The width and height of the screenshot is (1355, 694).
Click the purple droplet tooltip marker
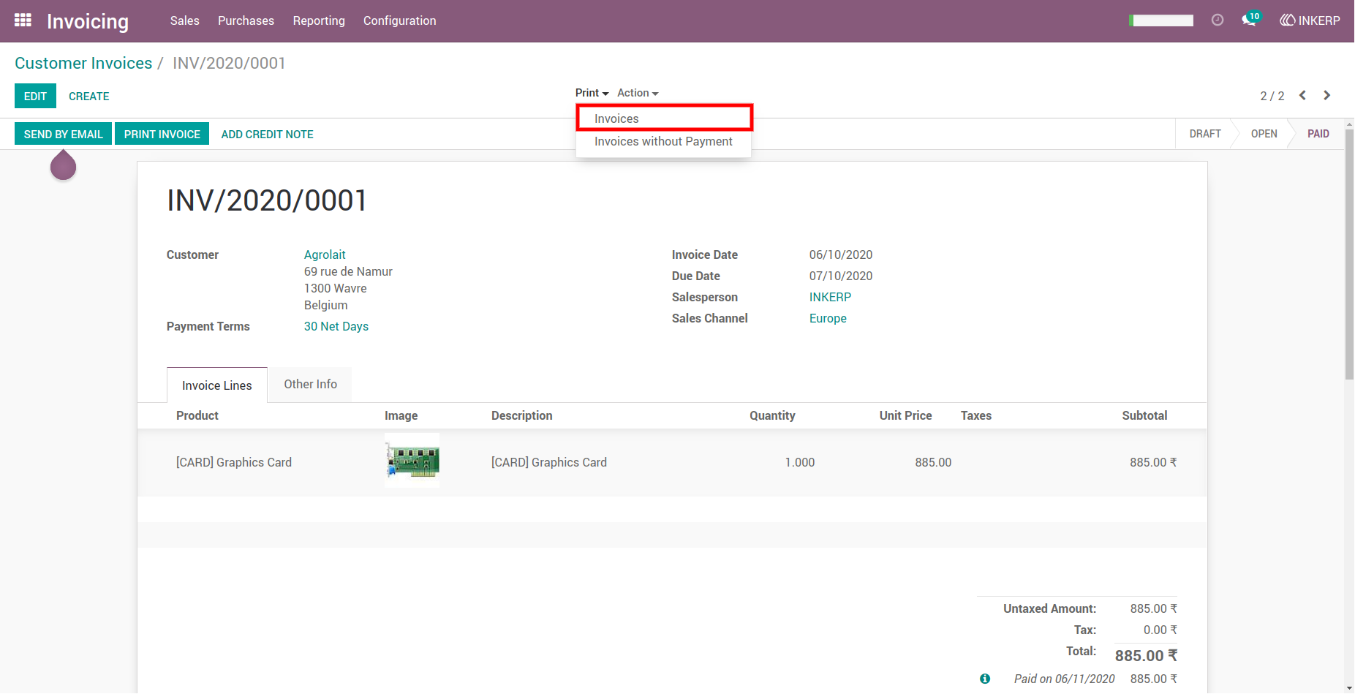pyautogui.click(x=64, y=165)
